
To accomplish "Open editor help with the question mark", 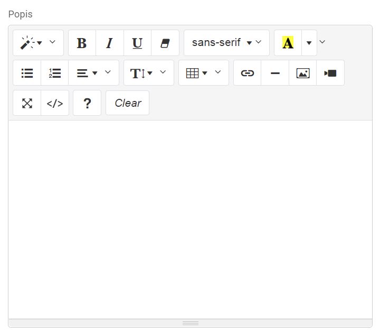I will pyautogui.click(x=87, y=103).
